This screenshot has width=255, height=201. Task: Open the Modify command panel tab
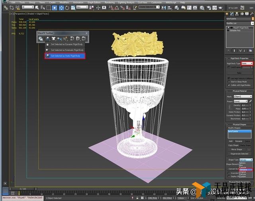point(232,14)
